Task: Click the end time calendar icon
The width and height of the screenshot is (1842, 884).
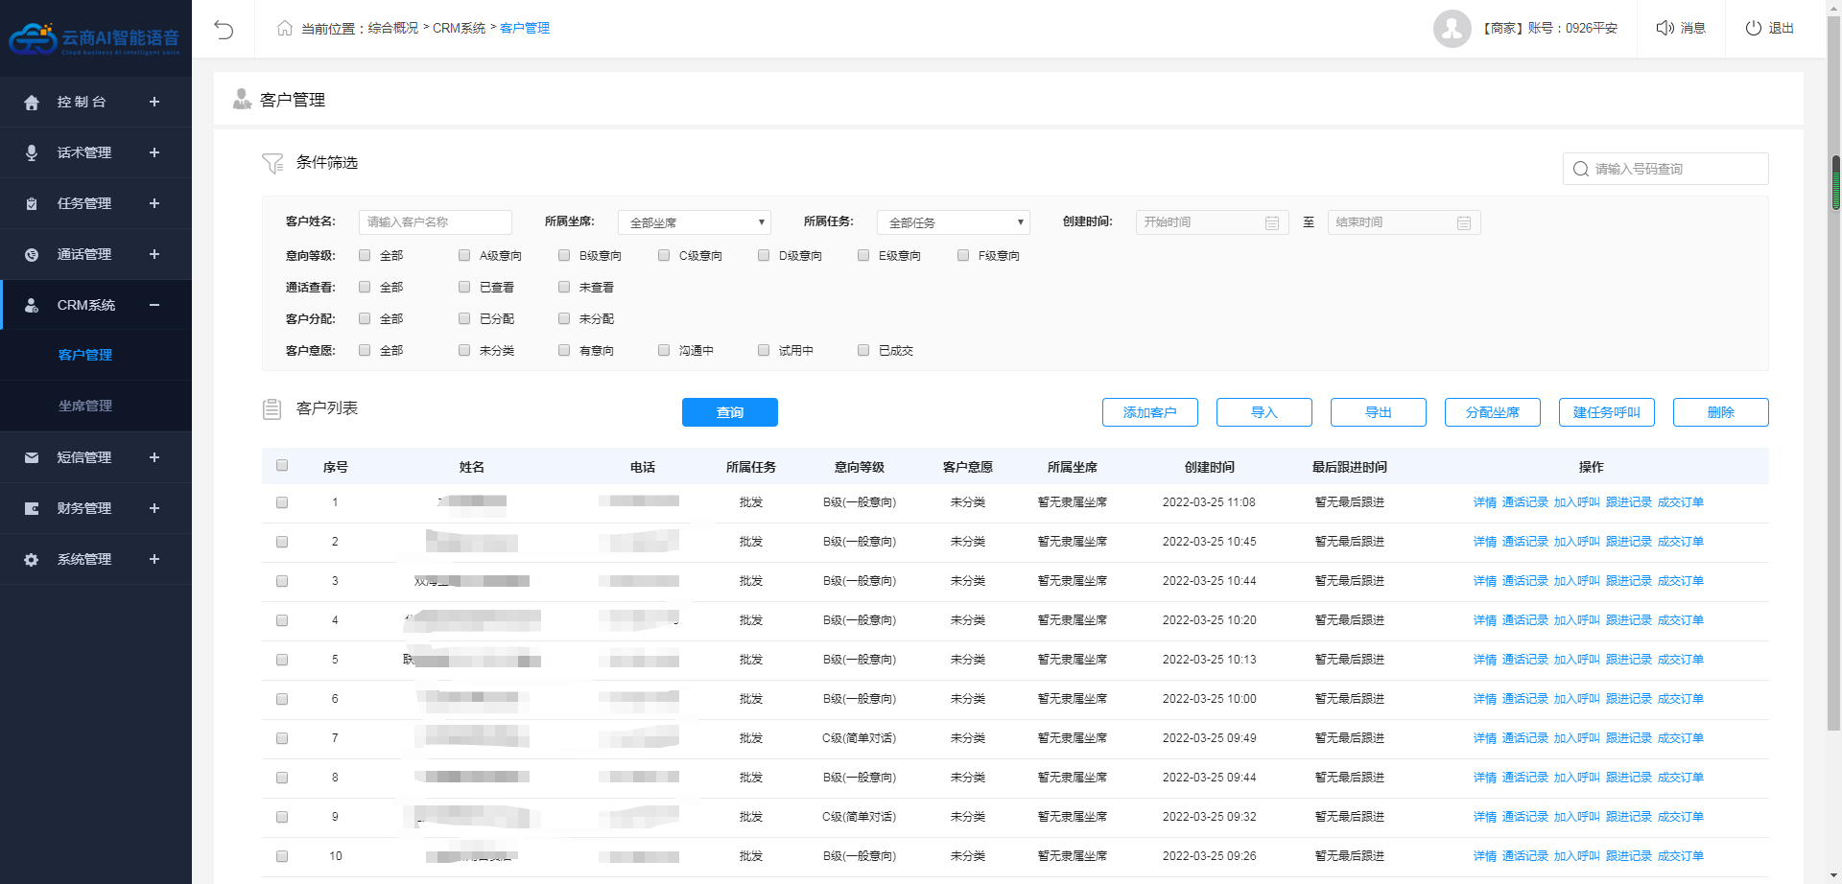Action: 1464,222
